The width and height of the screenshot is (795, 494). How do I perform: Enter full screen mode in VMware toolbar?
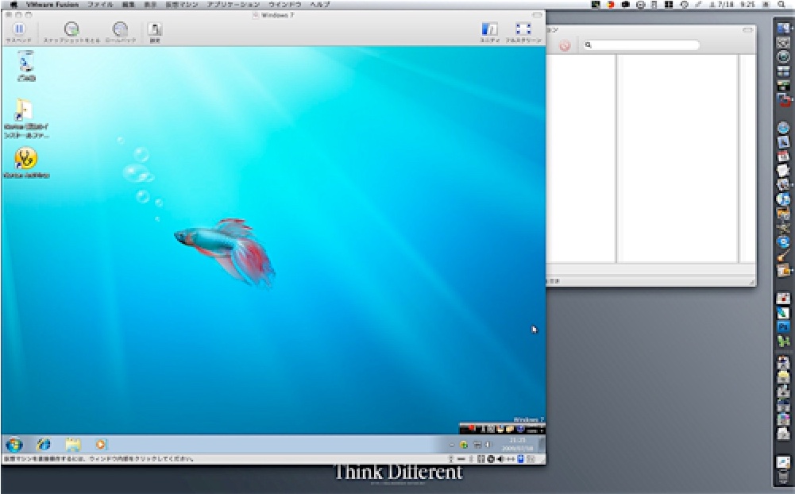[523, 29]
